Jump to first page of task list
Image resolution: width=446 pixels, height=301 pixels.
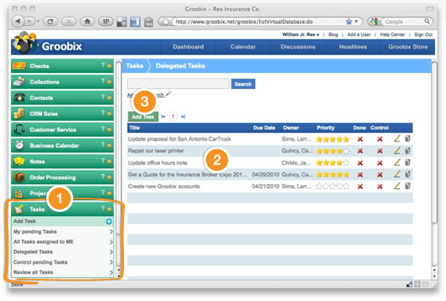pos(163,117)
